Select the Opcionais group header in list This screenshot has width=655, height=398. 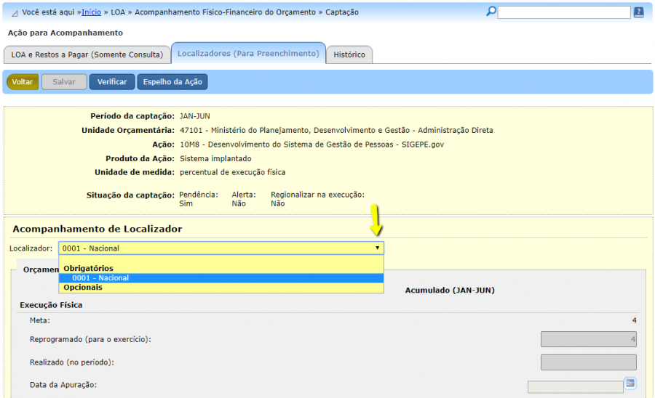pos(83,287)
